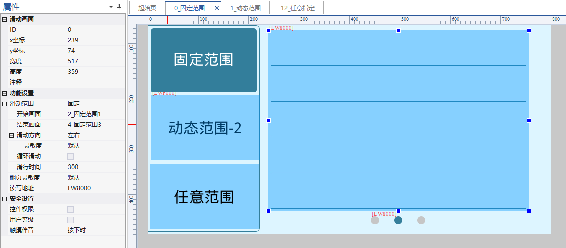This screenshot has width=566, height=248.
Task: Click the 滑行时间 value field showing 300
Action: [95, 167]
